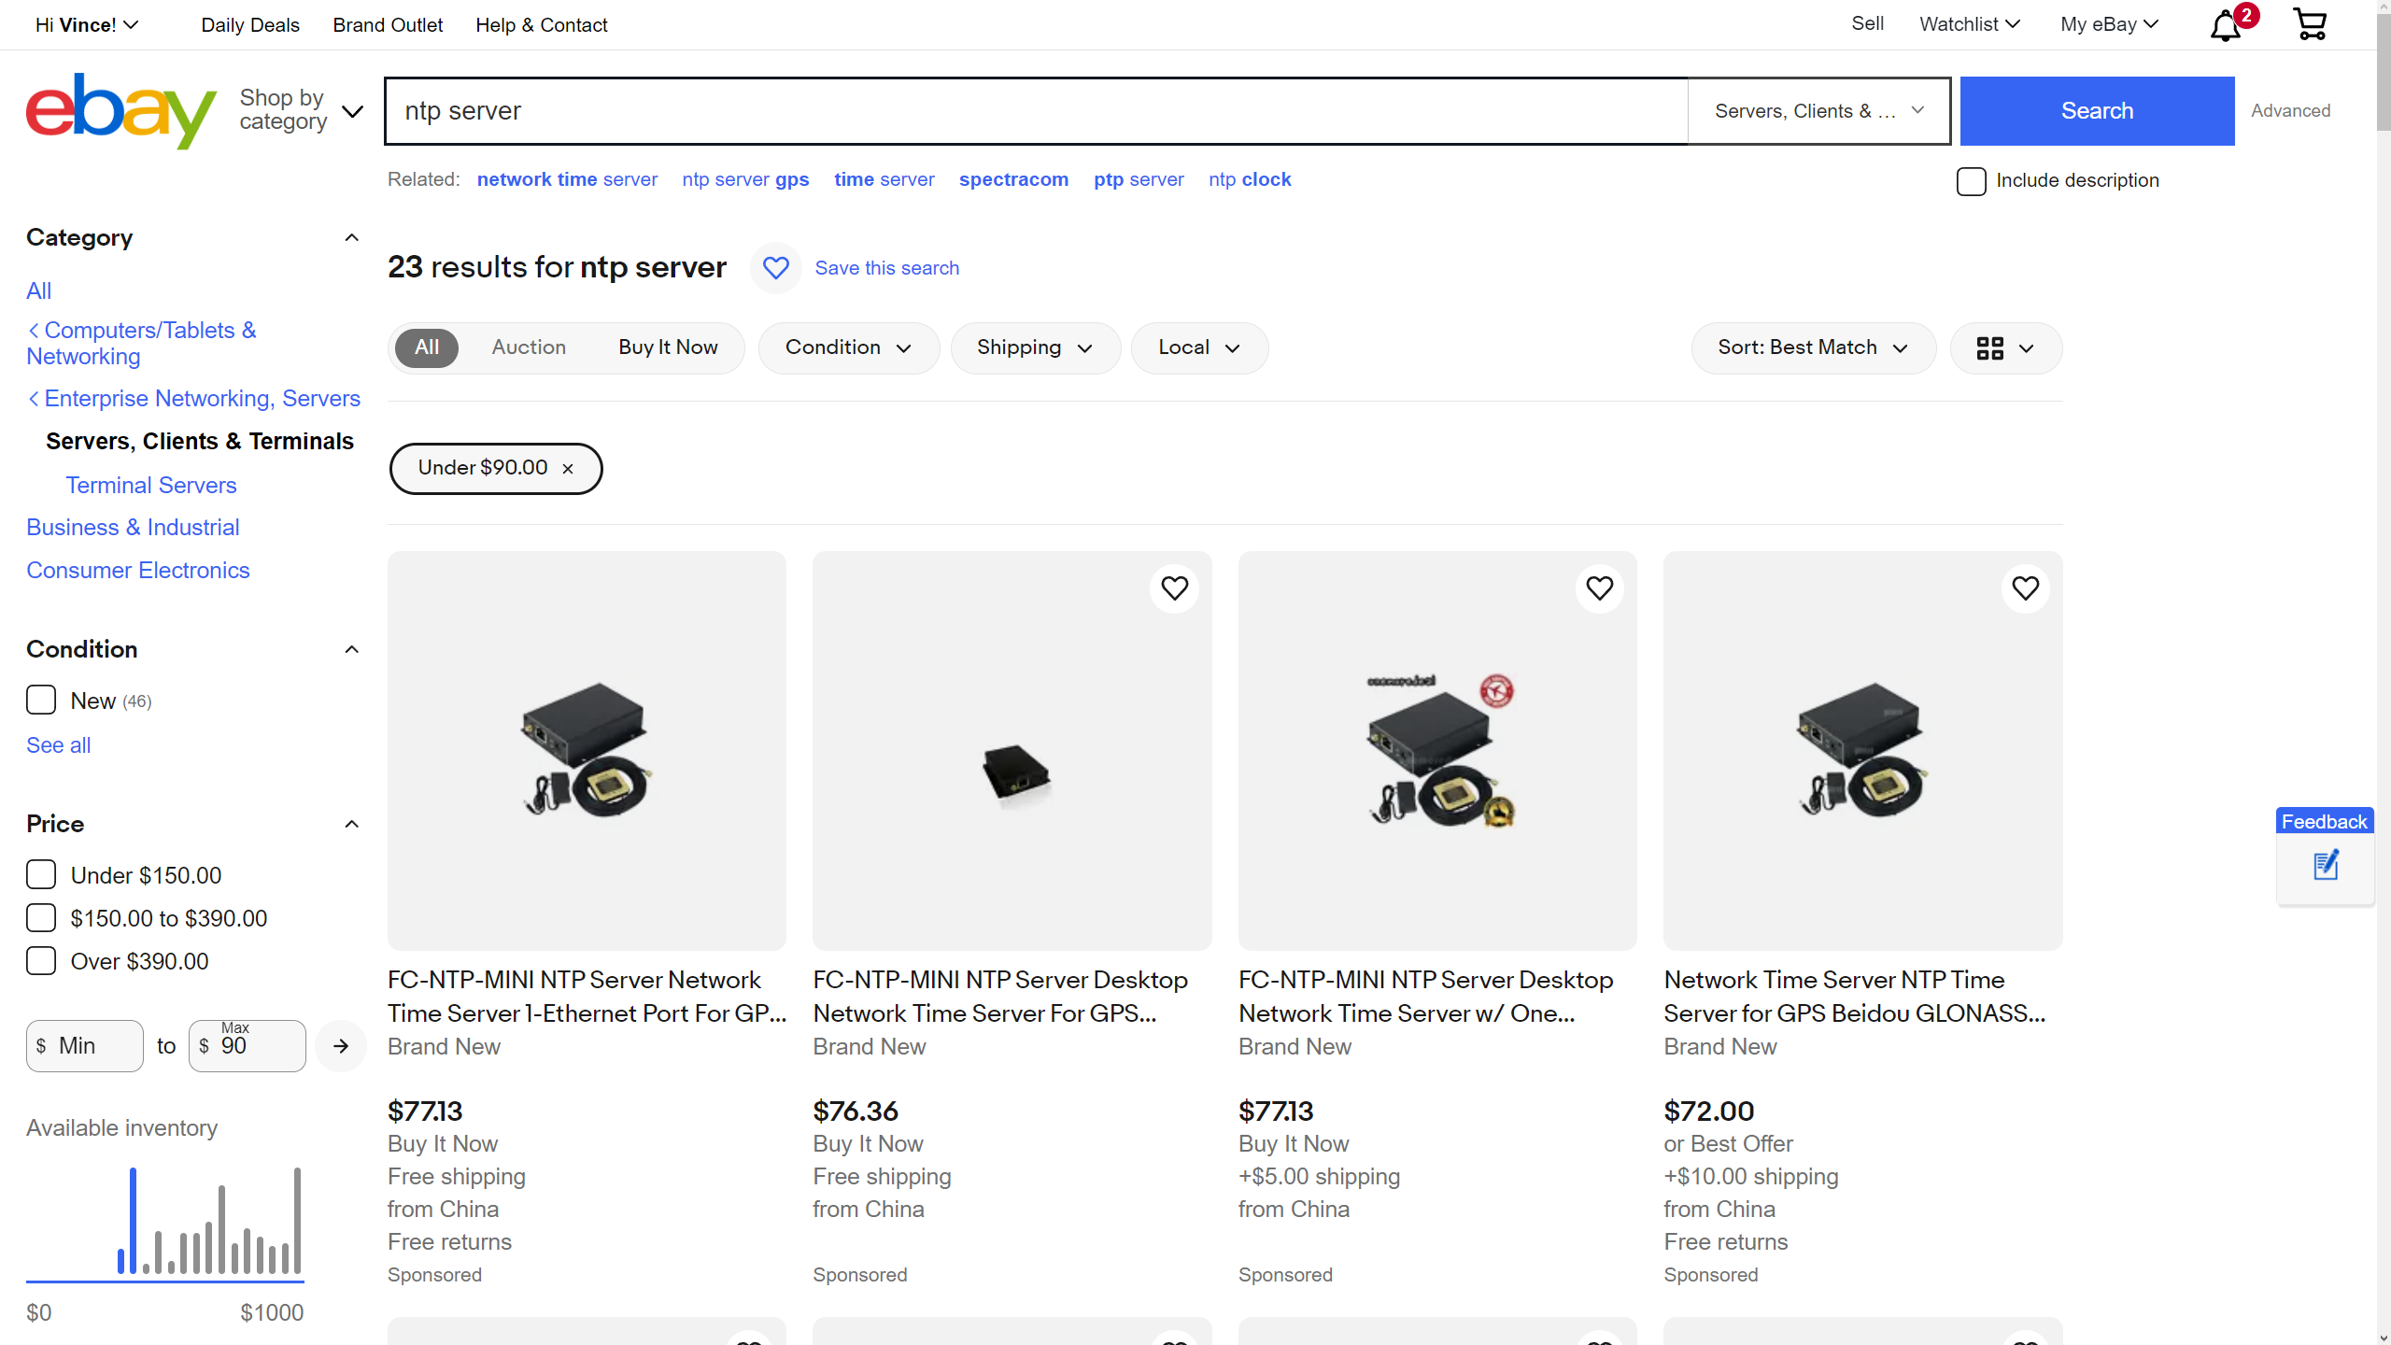Expand the Condition filter dropdown
Screen dimensions: 2391x1345
tap(848, 348)
